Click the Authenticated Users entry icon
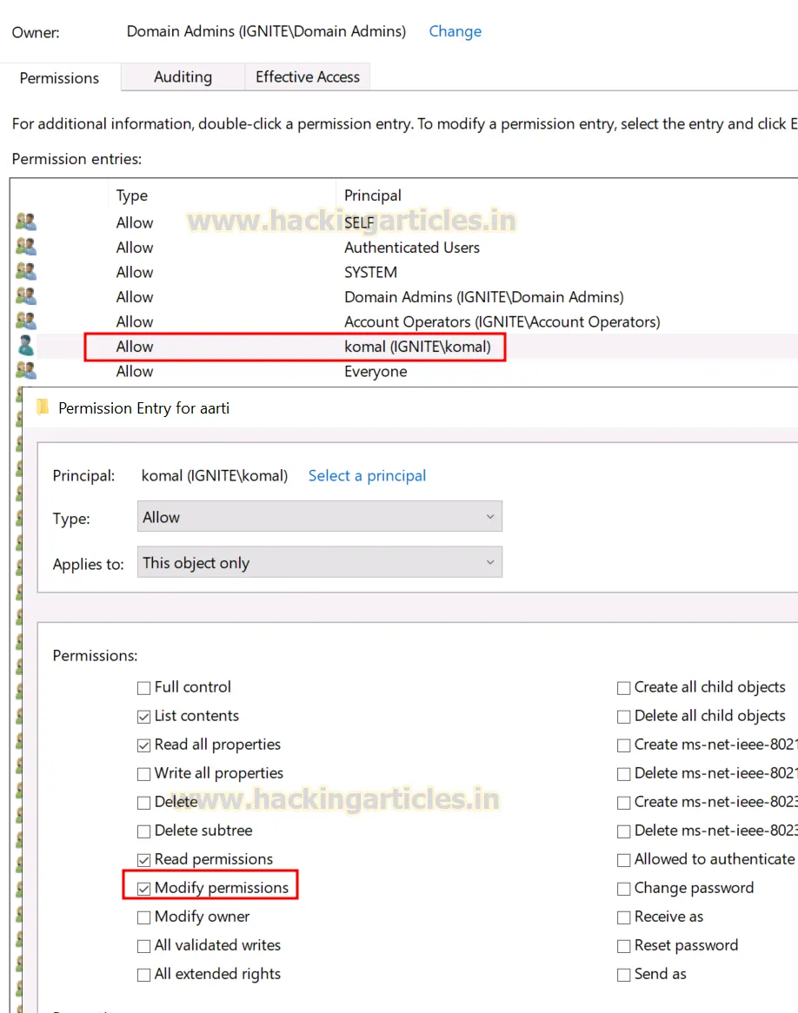 click(x=25, y=247)
